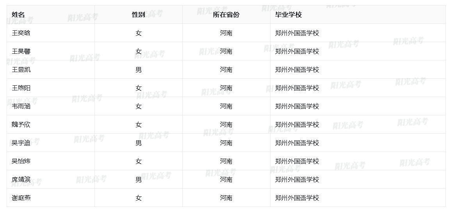Select the name 王昊馨
452x212 pixels.
click(x=21, y=51)
